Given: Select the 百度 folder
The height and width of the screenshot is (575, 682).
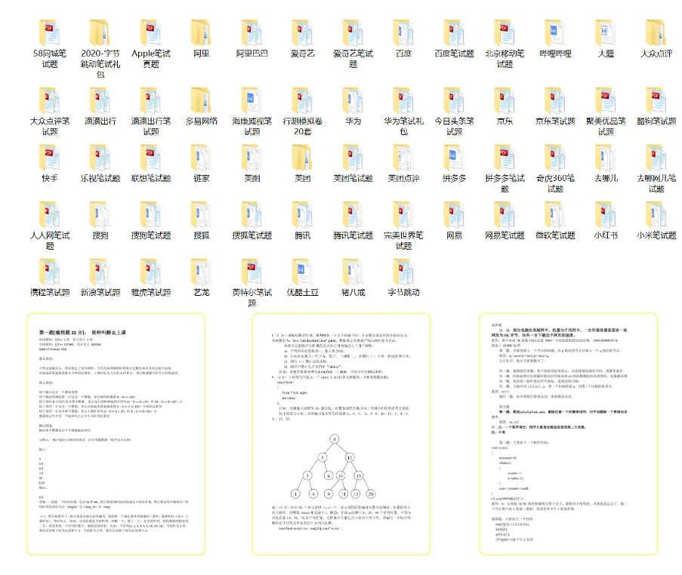Looking at the screenshot, I should (403, 32).
